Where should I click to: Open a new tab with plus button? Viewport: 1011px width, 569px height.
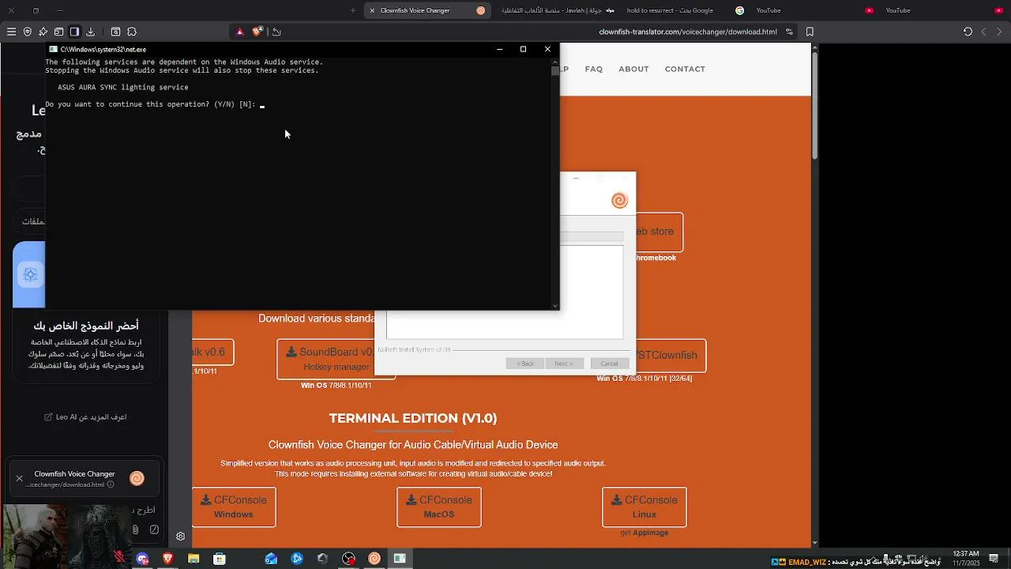click(x=352, y=10)
